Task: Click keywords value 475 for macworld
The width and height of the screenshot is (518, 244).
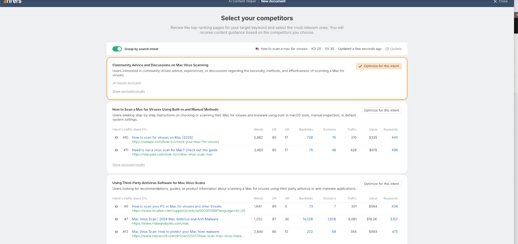Action: [x=395, y=232]
